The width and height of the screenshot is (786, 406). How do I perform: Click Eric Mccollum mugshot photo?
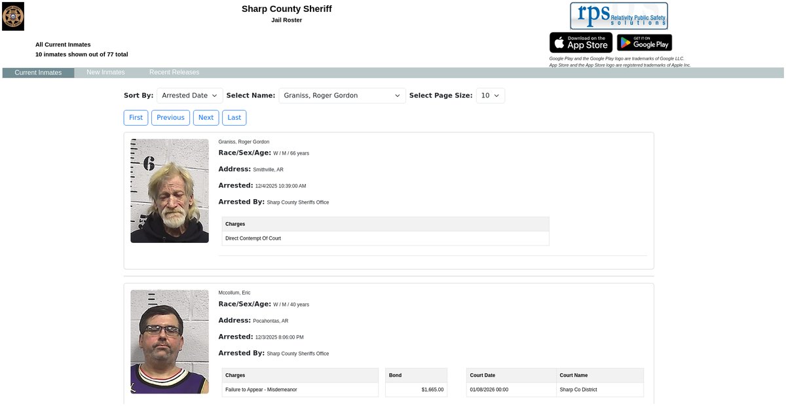click(170, 342)
